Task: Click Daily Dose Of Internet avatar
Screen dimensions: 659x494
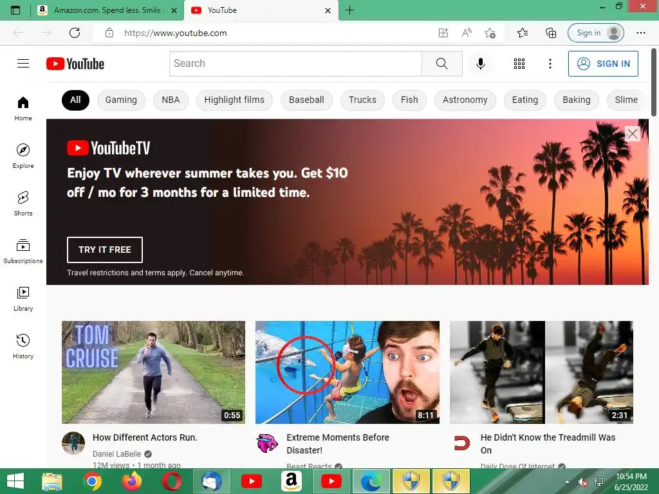Action: coord(462,443)
